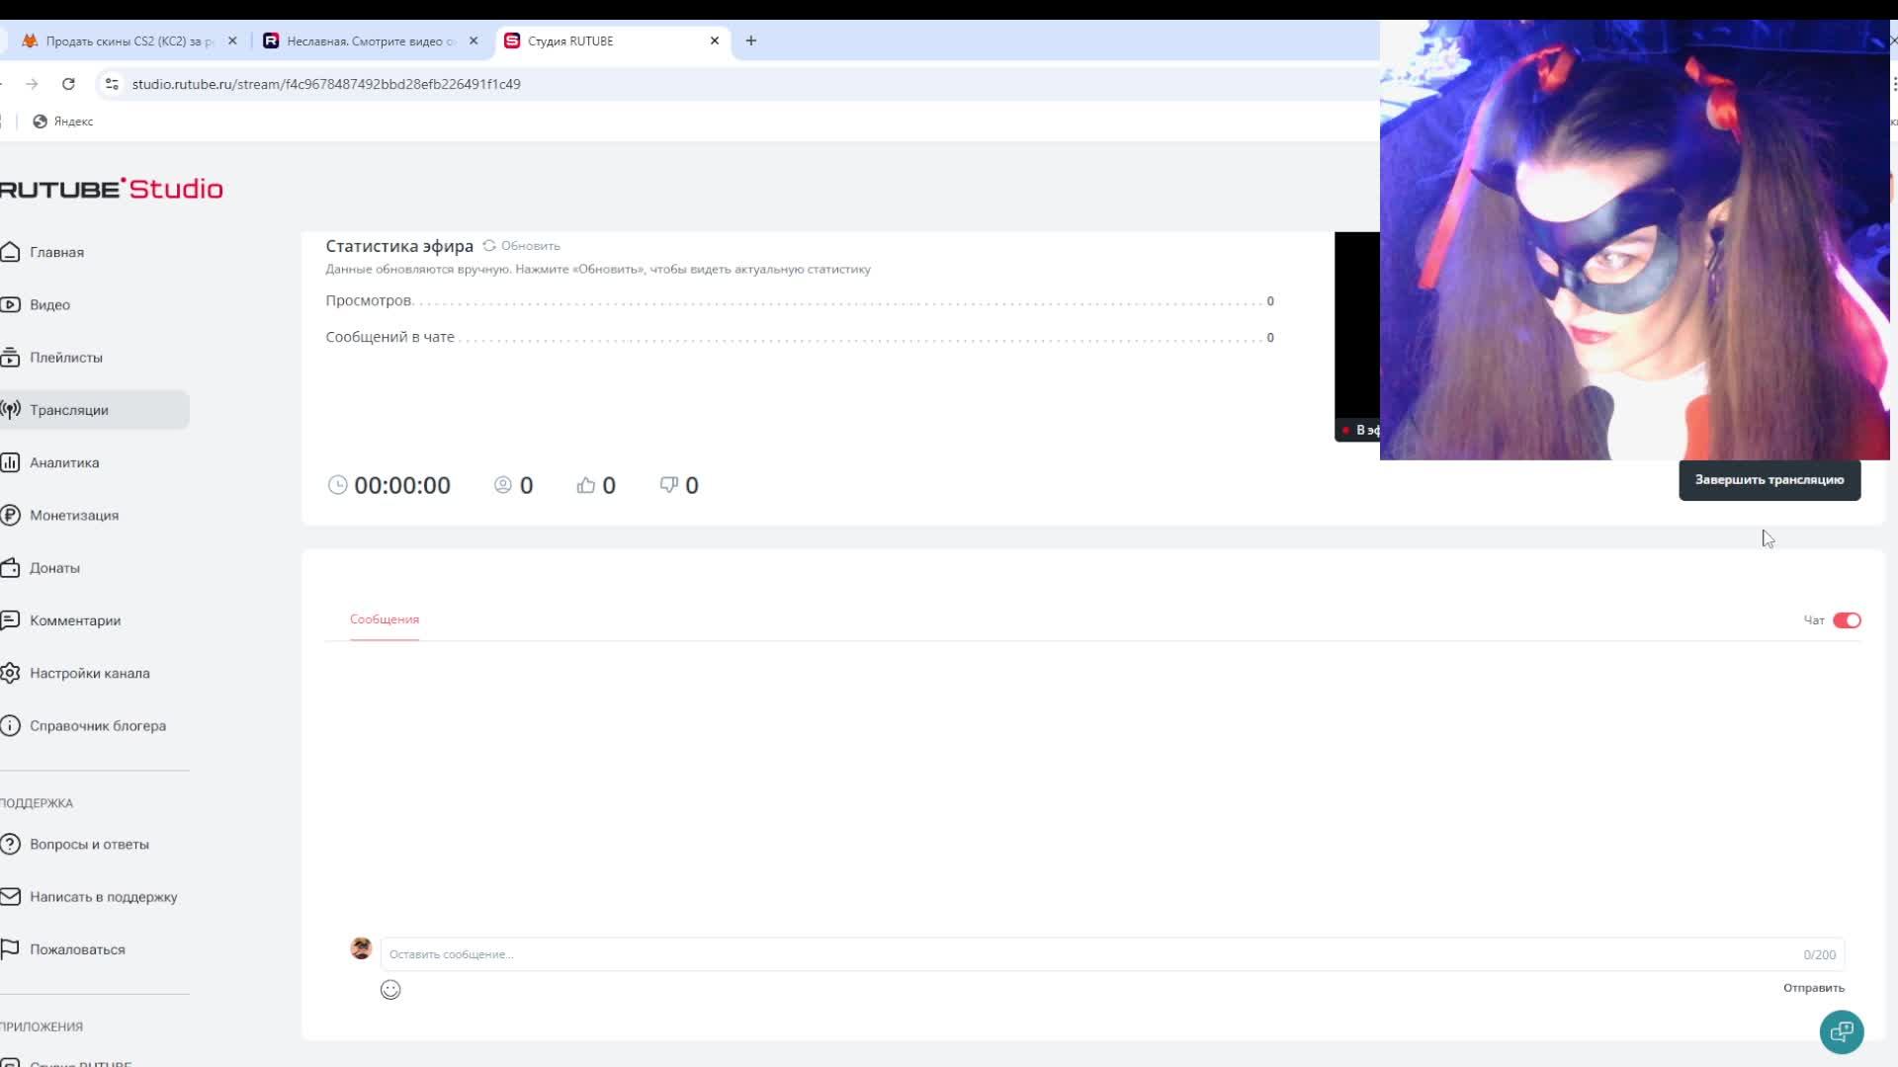The height and width of the screenshot is (1067, 1898).
Task: Open Написать в поддержку link
Action: coord(103,897)
